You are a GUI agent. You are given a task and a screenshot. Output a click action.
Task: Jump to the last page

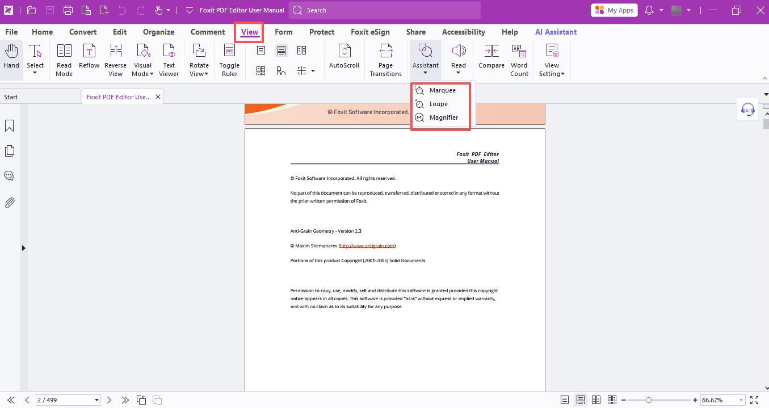(x=125, y=400)
